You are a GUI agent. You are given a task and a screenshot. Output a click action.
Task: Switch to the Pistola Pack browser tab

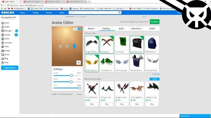(55, 2)
